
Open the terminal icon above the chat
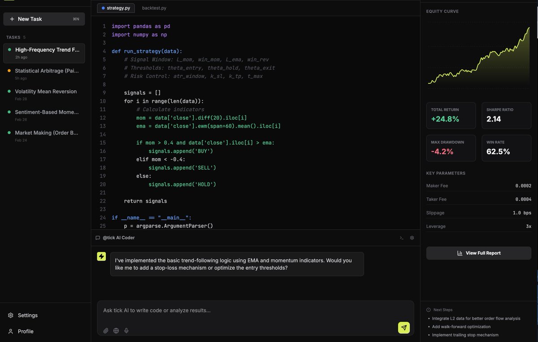pos(402,237)
